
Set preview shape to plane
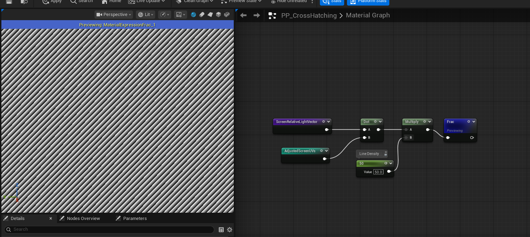(x=210, y=15)
